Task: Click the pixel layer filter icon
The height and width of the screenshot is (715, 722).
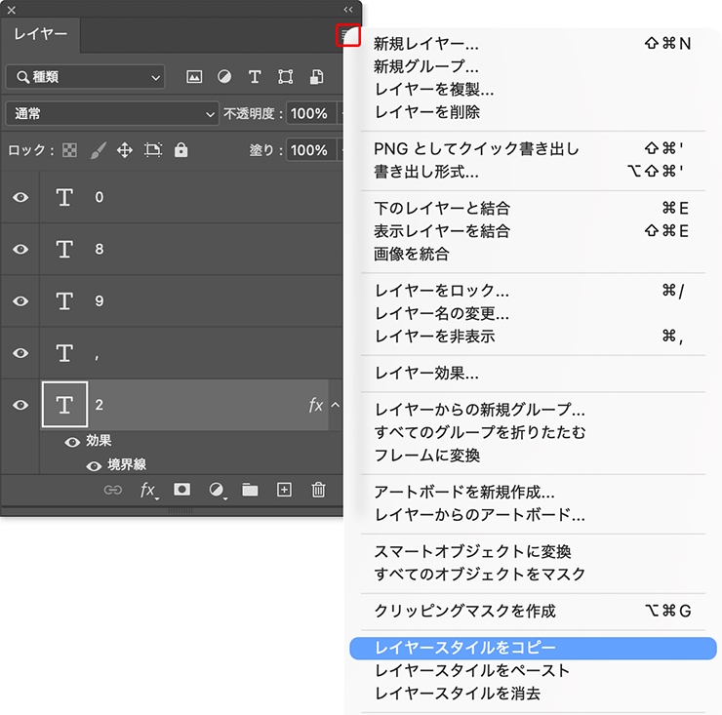Action: point(194,77)
